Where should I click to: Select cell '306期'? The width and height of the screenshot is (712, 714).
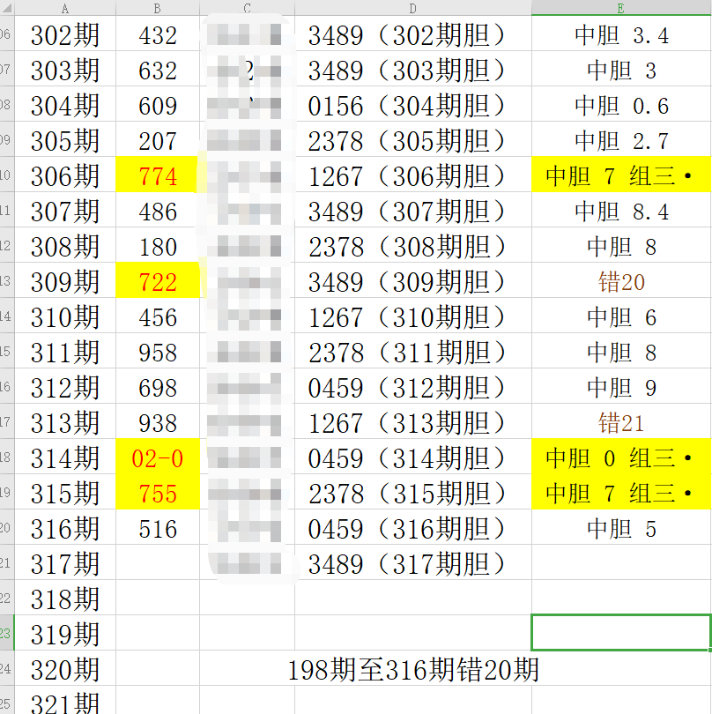pyautogui.click(x=65, y=176)
